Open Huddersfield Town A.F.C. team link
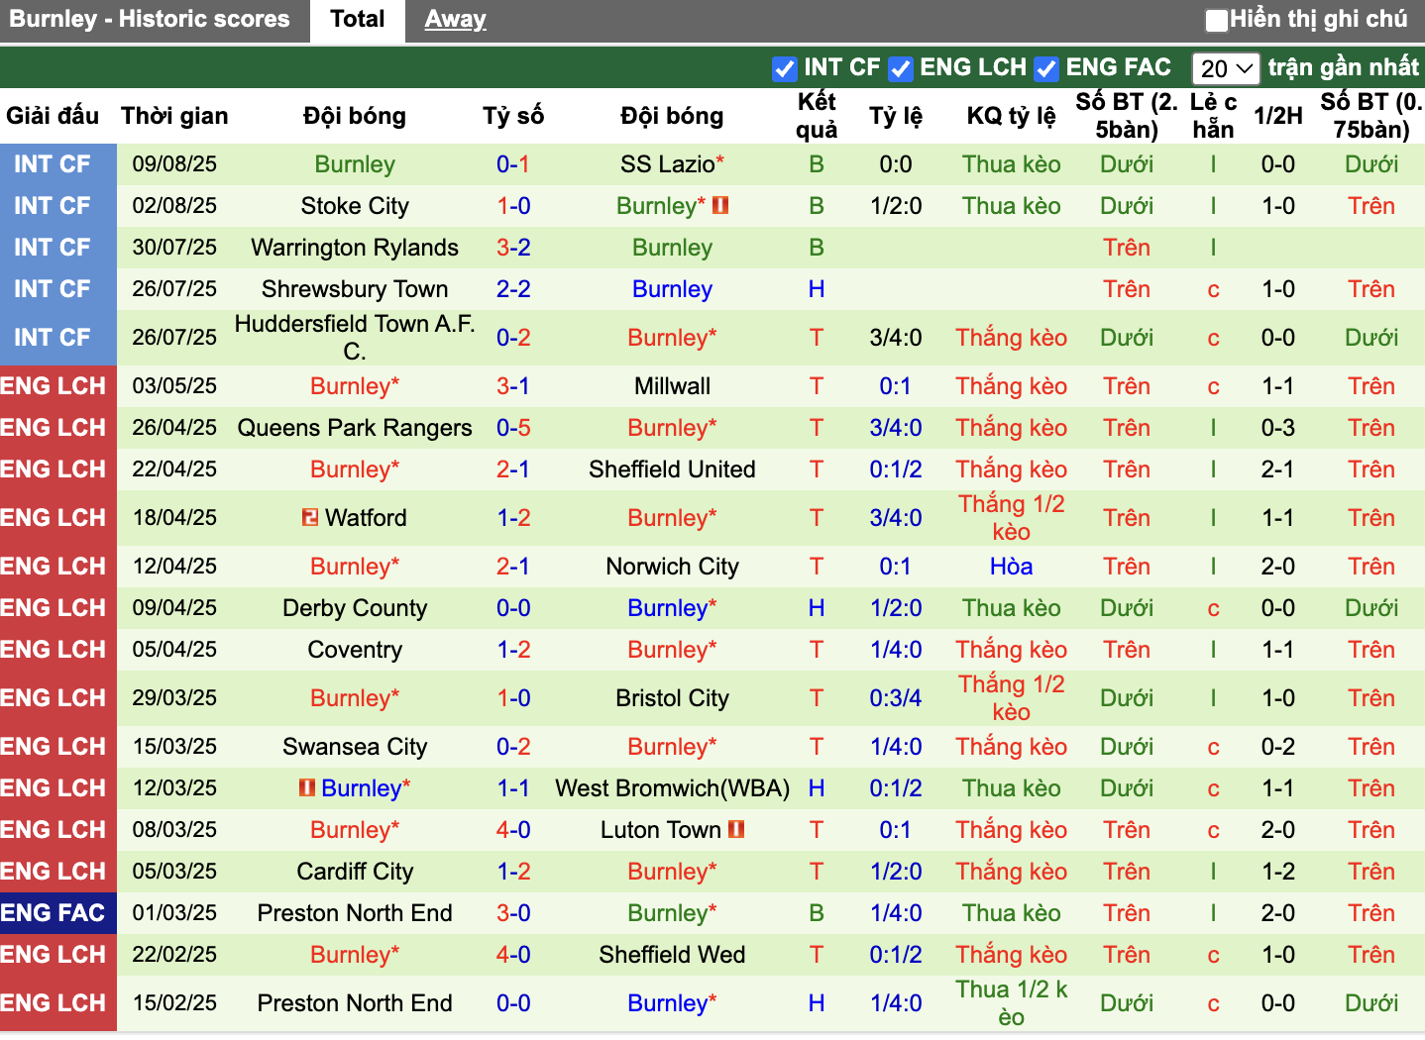Viewport: 1425px width, 1040px height. pos(355,338)
